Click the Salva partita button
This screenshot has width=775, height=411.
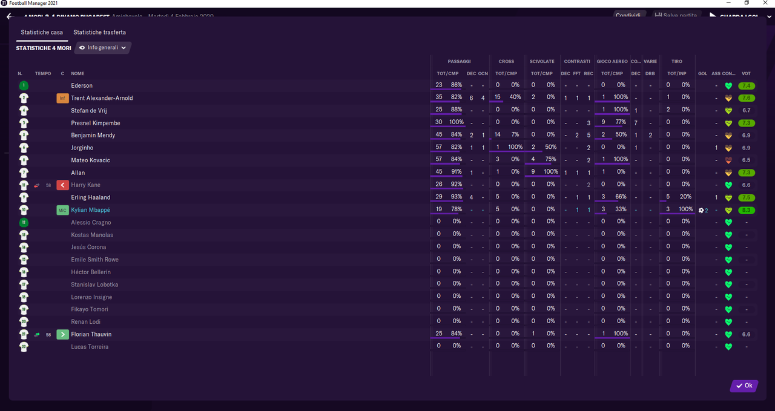677,15
